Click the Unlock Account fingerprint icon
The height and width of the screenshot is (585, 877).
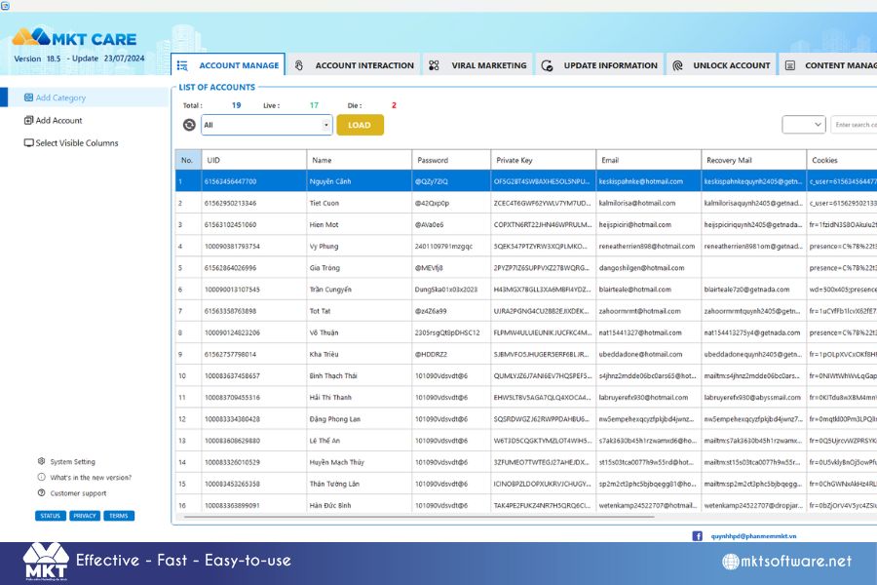click(677, 65)
